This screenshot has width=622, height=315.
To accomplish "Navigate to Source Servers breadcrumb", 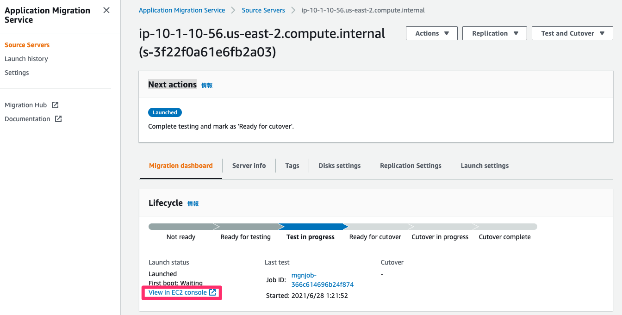I will [263, 10].
